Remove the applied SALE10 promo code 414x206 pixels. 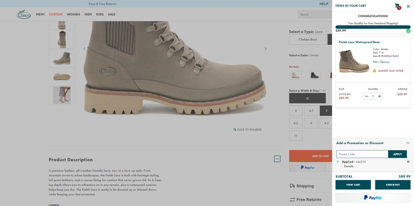(408, 162)
